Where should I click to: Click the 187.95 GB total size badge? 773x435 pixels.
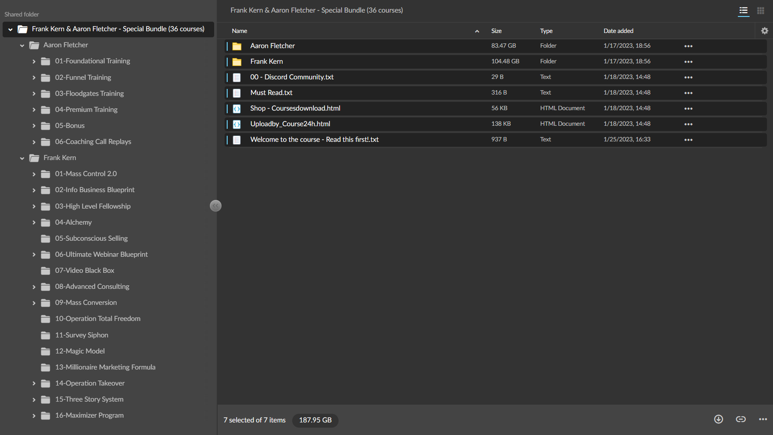pos(315,420)
